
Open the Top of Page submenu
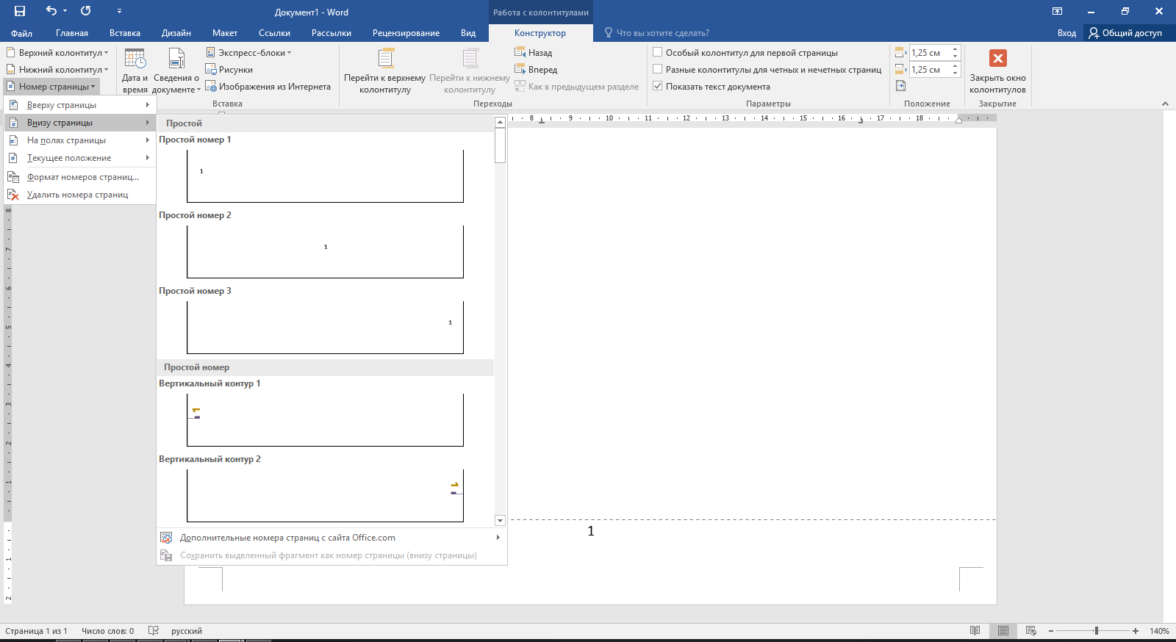coord(79,105)
